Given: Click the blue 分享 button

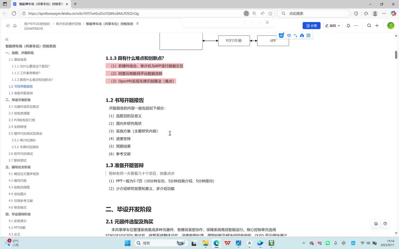Looking at the screenshot, I should [311, 26].
